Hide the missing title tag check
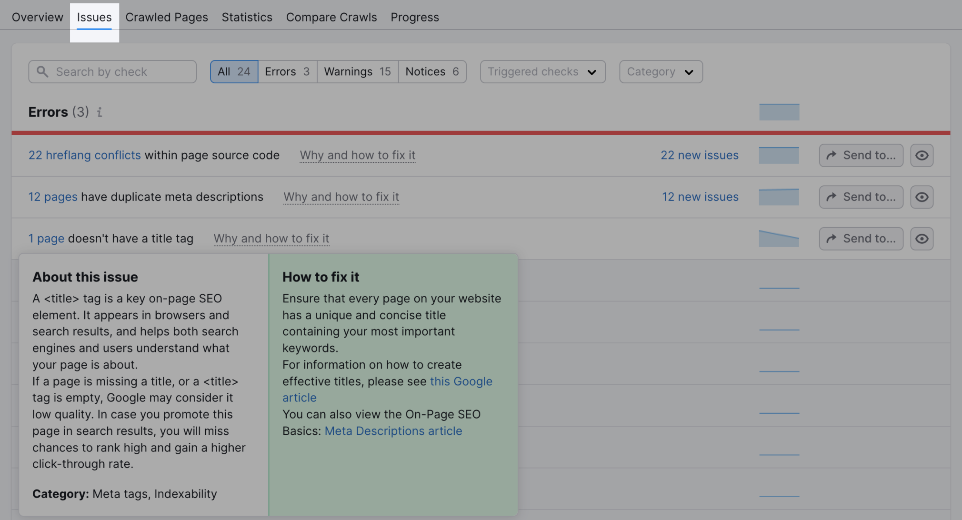 click(922, 239)
